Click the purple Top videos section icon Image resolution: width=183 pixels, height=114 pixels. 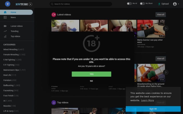pos(54,103)
